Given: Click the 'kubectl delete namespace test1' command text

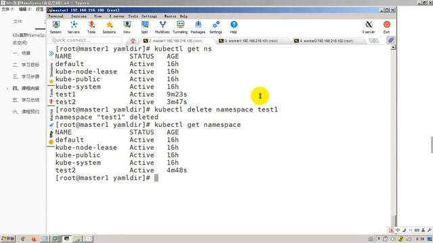Looking at the screenshot, I should 216,109.
